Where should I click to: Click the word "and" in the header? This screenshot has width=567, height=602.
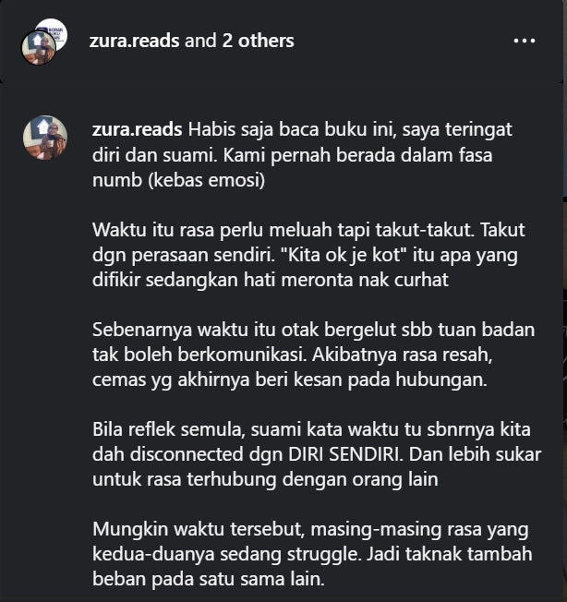(x=200, y=41)
